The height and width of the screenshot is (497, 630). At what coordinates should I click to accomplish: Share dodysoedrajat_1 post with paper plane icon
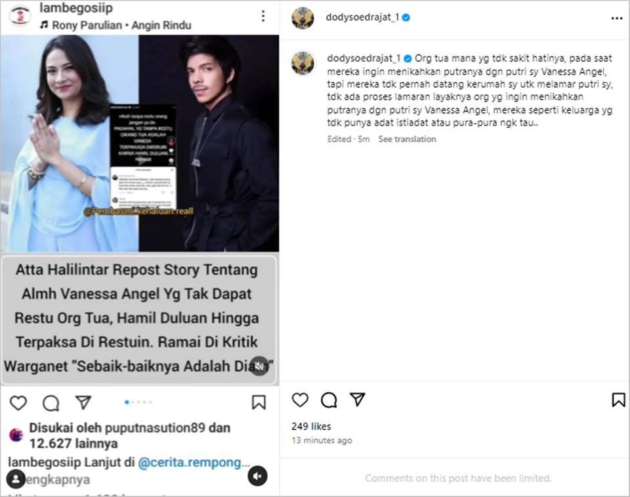coord(357,399)
